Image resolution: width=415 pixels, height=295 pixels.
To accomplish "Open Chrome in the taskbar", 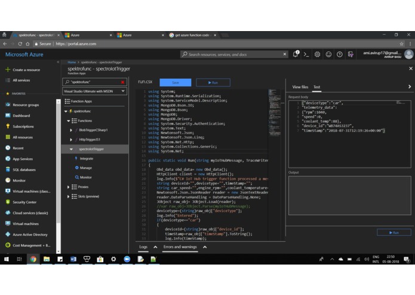I will pos(33,259).
